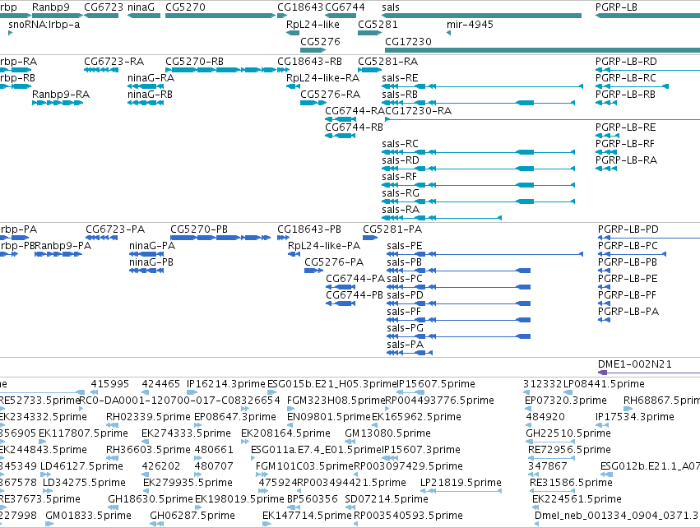This screenshot has width=700, height=528.
Task: Select protein ninaG-PB
Action: click(x=146, y=271)
